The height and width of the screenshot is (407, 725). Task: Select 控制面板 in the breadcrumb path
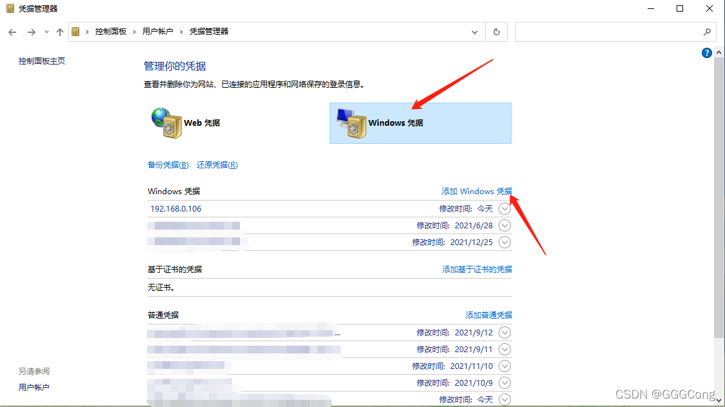pos(111,32)
